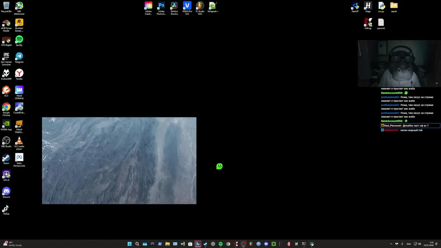Open the ENG language switcher
This screenshot has width=441, height=248.
[x=409, y=244]
